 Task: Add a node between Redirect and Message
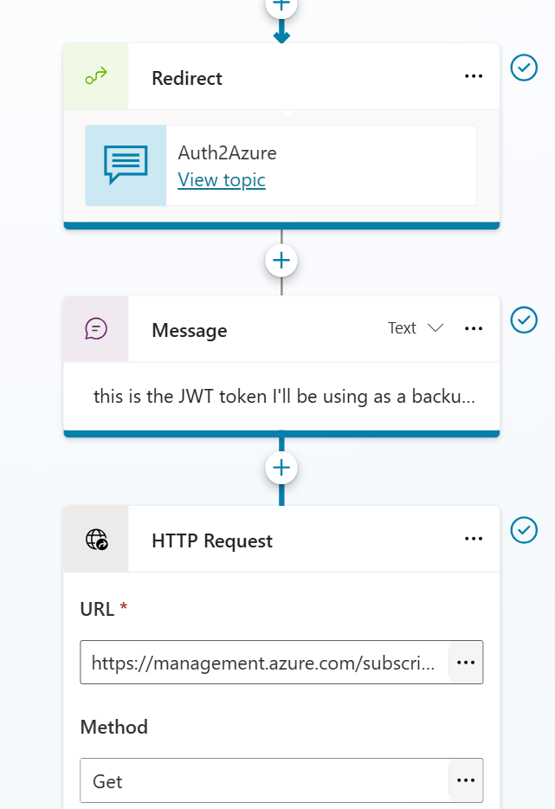(281, 260)
